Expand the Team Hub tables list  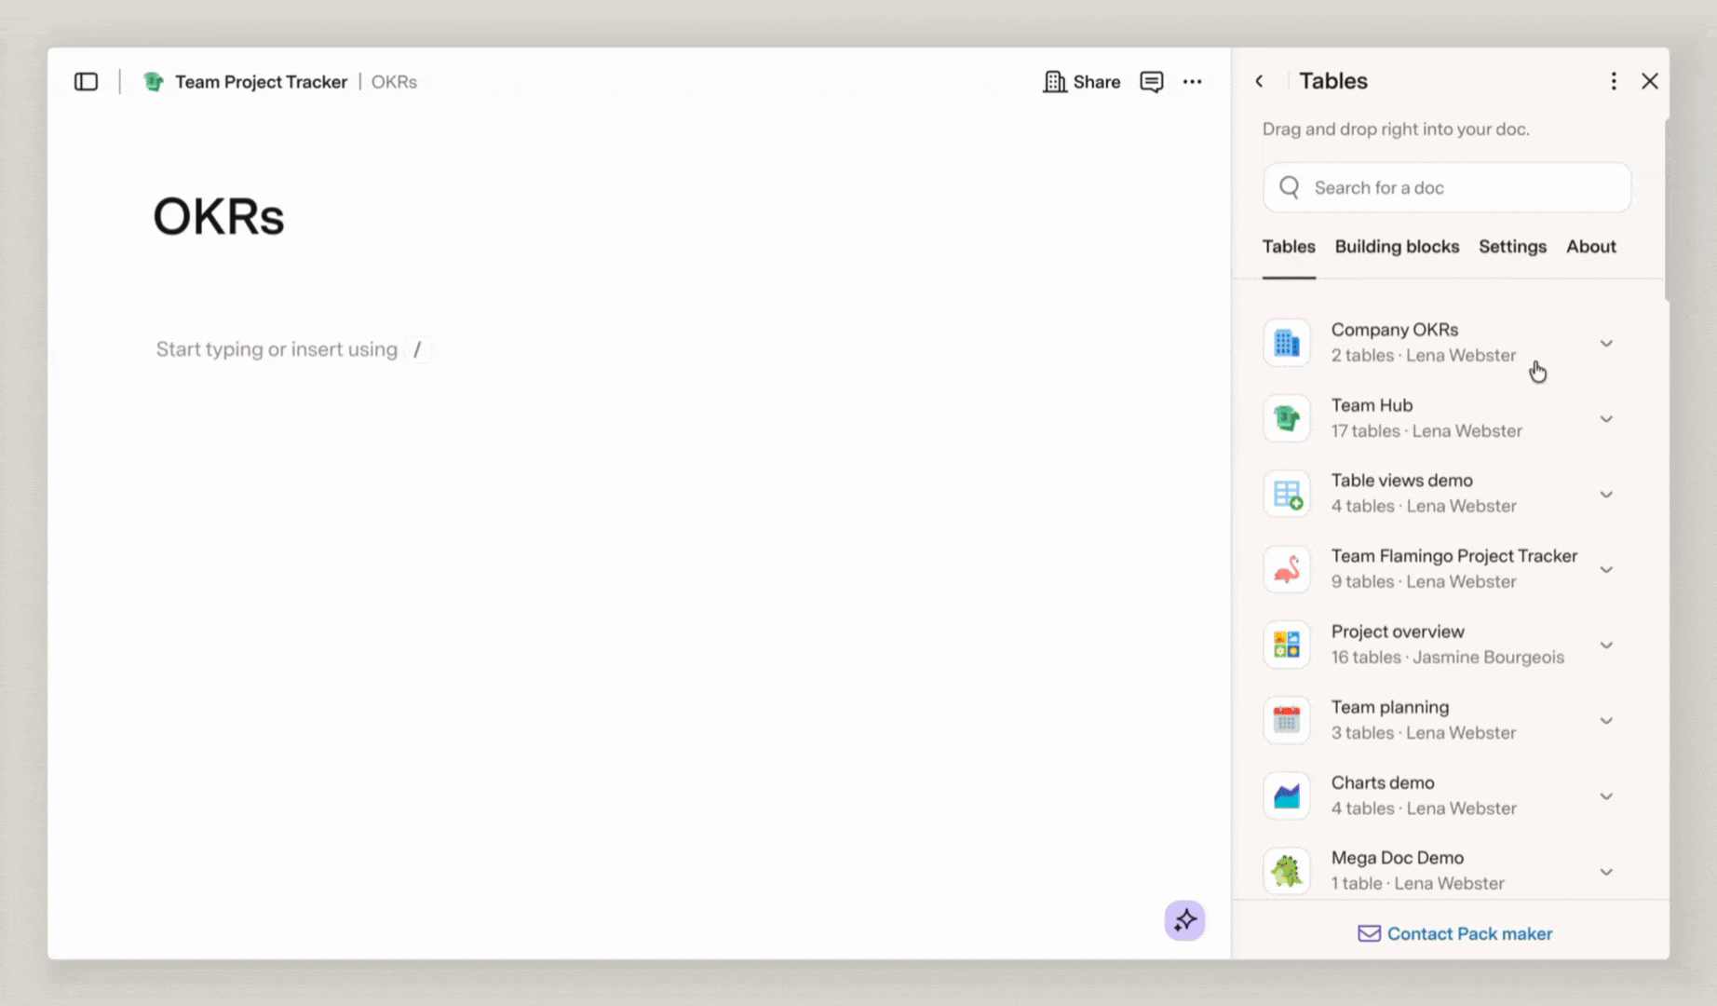1606,419
